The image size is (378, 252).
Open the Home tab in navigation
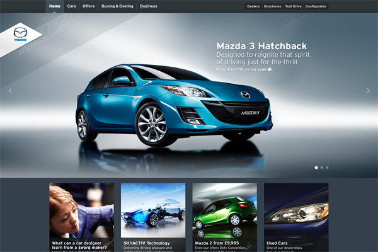55,6
